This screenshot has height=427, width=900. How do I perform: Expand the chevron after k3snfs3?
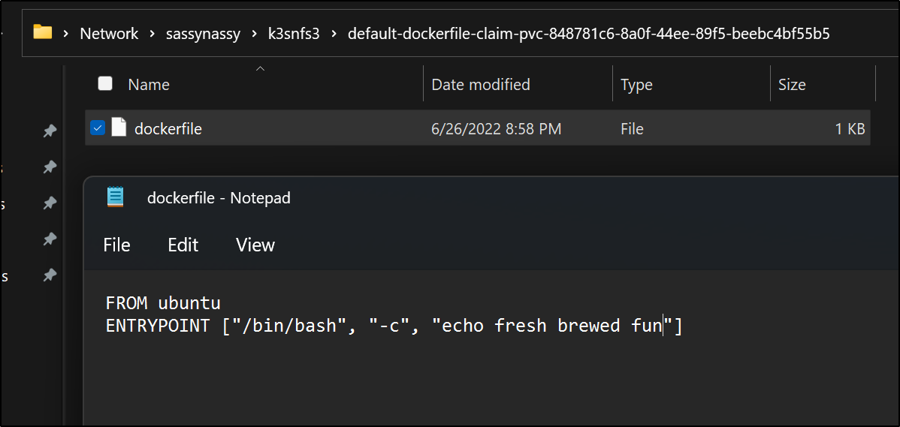pyautogui.click(x=334, y=34)
